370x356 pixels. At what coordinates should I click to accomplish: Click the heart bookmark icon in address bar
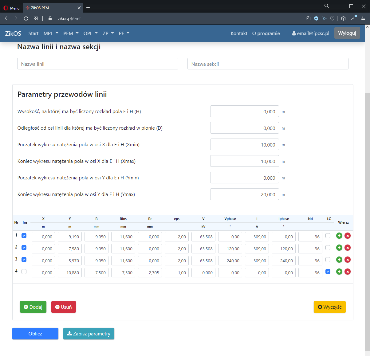[332, 18]
